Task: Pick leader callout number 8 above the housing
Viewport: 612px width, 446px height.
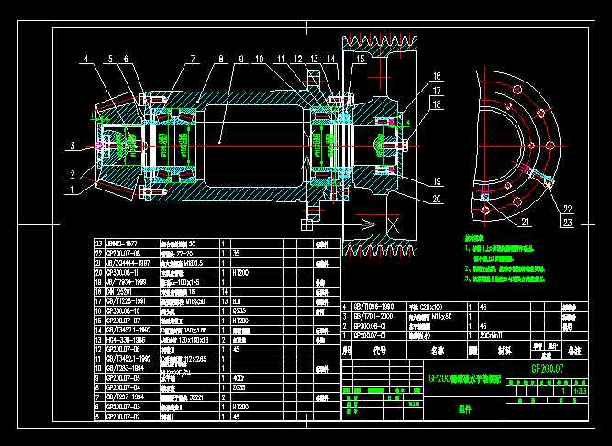Action: click(x=221, y=59)
